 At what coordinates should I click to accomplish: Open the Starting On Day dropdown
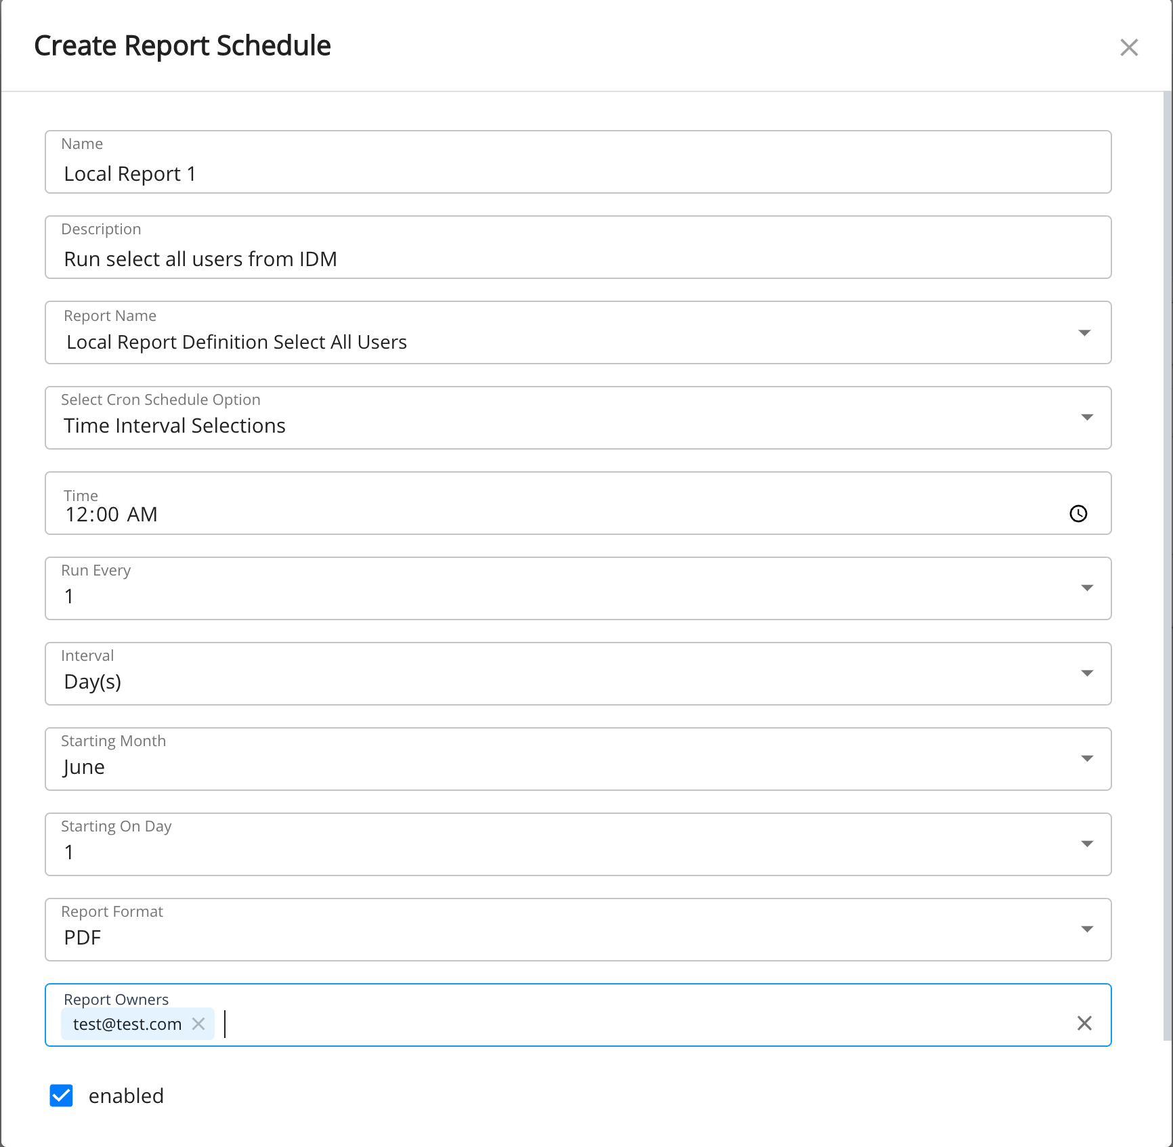[1087, 844]
